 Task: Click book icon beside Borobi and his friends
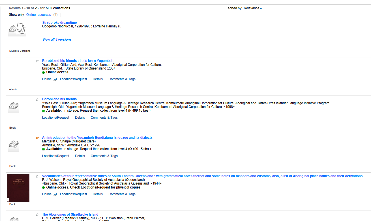pyautogui.click(x=14, y=106)
